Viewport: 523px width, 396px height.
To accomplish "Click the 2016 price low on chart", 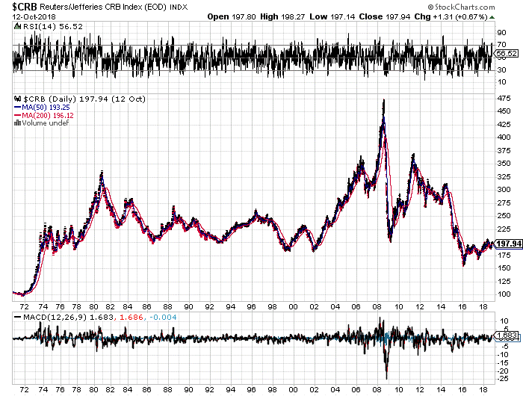I will 463,264.
